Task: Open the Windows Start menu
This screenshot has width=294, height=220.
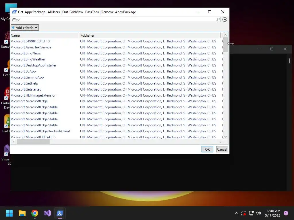Action: click(x=9, y=213)
